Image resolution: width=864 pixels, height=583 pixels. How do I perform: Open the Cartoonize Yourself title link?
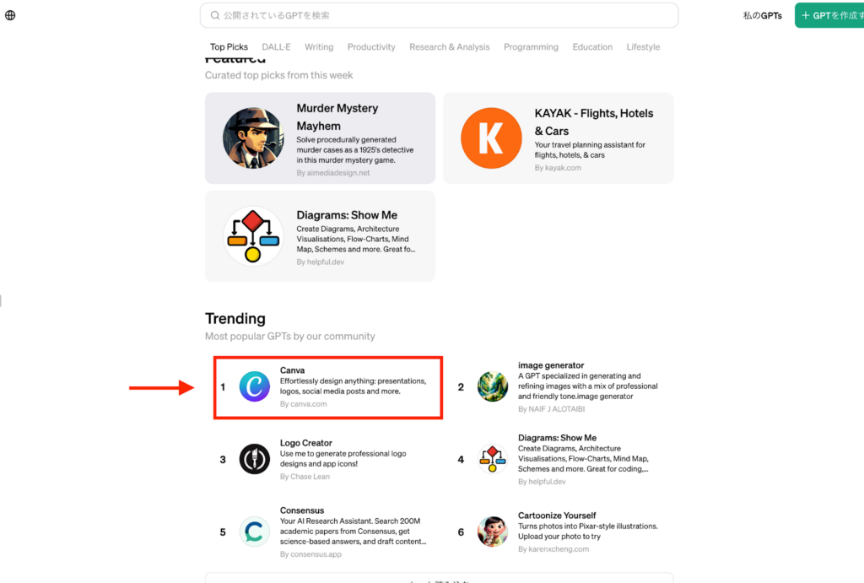pos(557,516)
